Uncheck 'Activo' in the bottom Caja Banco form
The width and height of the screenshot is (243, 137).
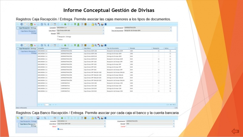click(58, 129)
